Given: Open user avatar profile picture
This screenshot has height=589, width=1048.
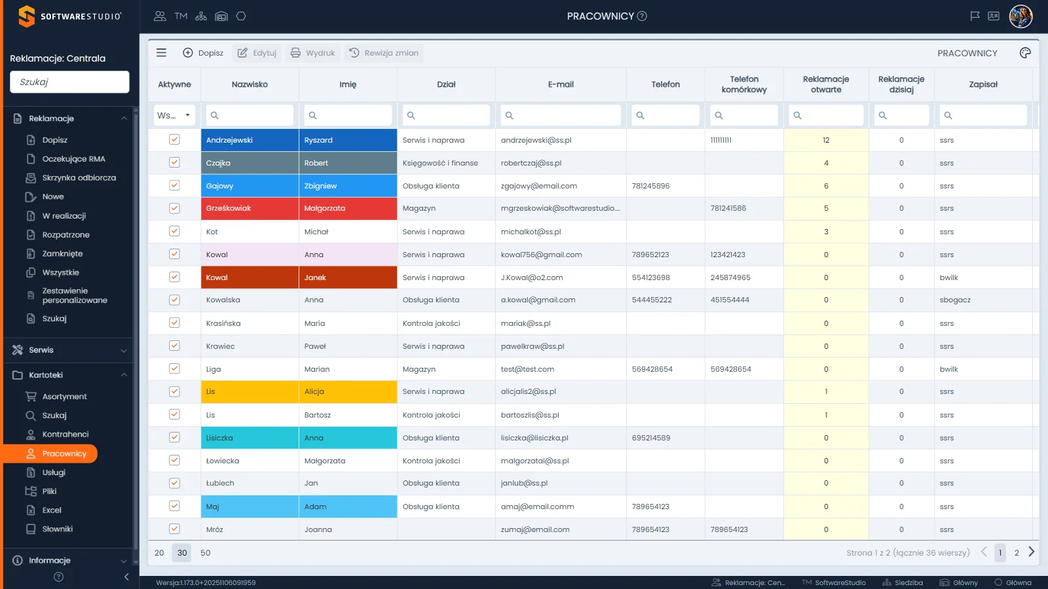Looking at the screenshot, I should point(1021,16).
